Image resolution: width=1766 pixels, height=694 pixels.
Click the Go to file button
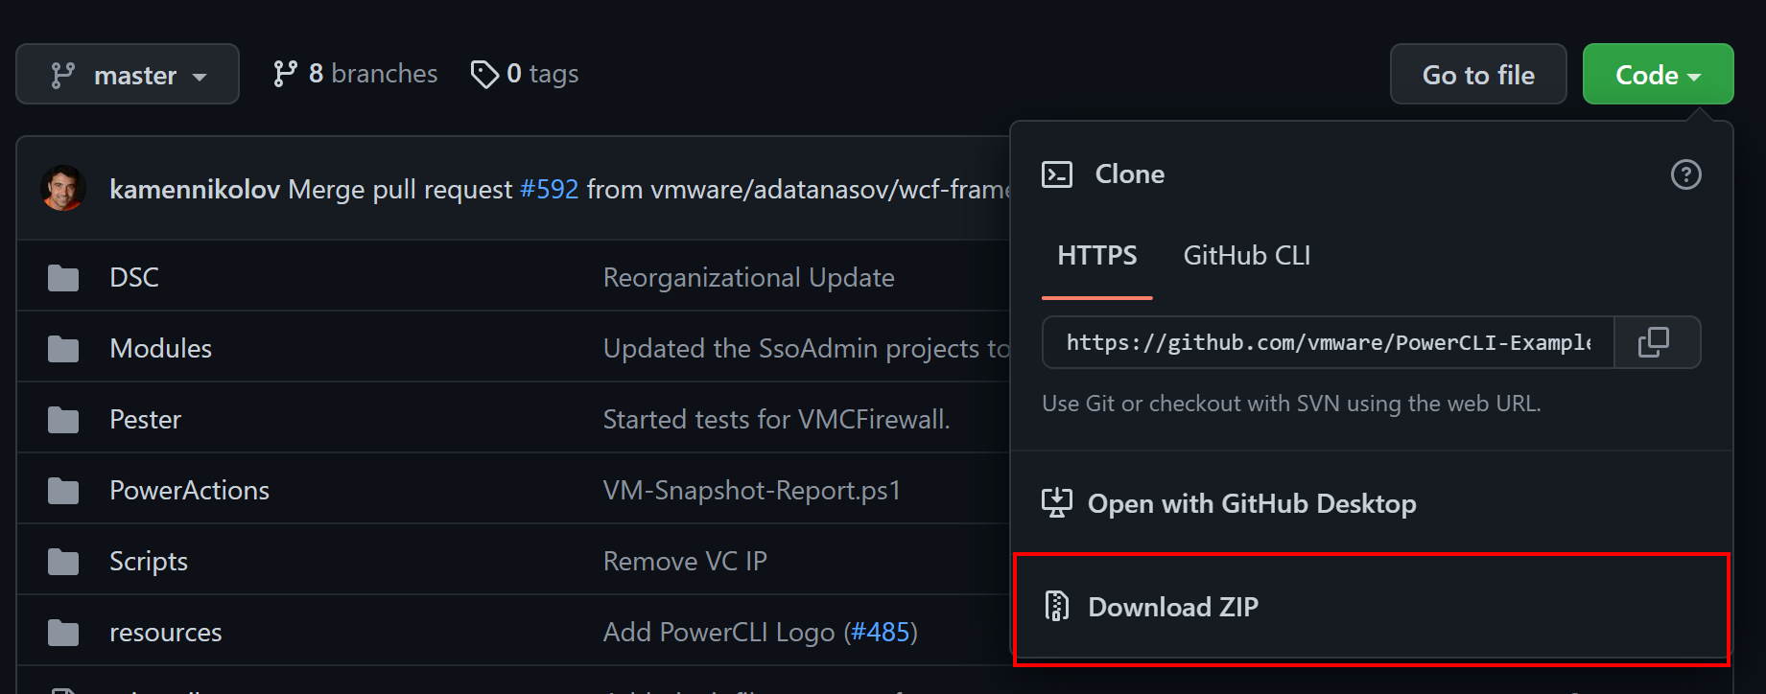coord(1477,74)
